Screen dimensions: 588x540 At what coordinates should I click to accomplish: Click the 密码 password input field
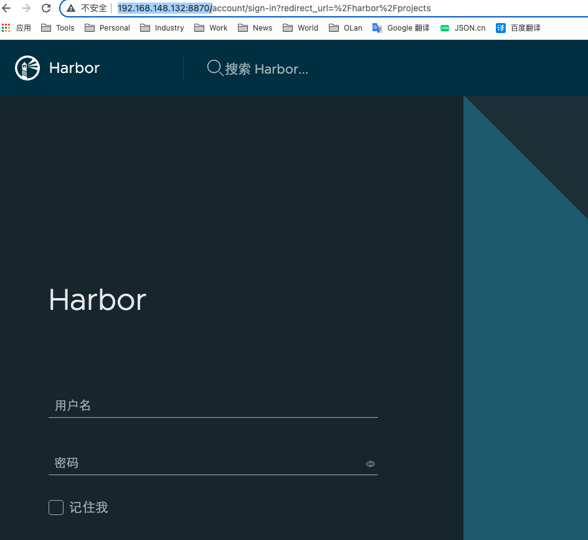(x=206, y=463)
